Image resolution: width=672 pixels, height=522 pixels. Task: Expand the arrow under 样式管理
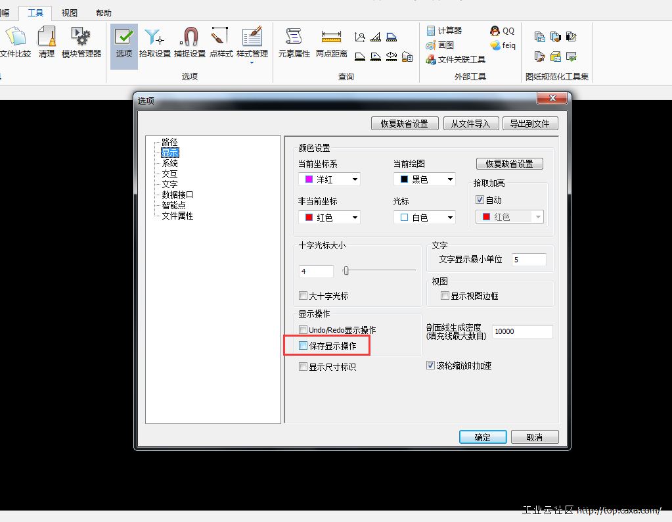(x=252, y=63)
